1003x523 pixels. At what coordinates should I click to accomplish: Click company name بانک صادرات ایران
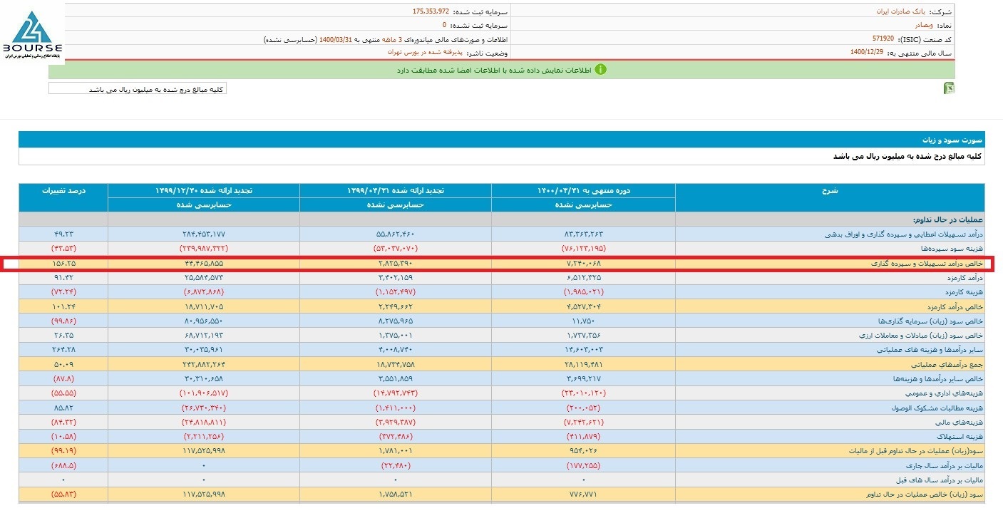(901, 11)
